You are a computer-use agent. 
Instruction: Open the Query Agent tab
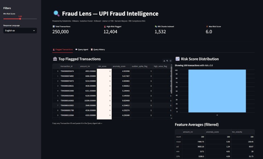pos(82,50)
